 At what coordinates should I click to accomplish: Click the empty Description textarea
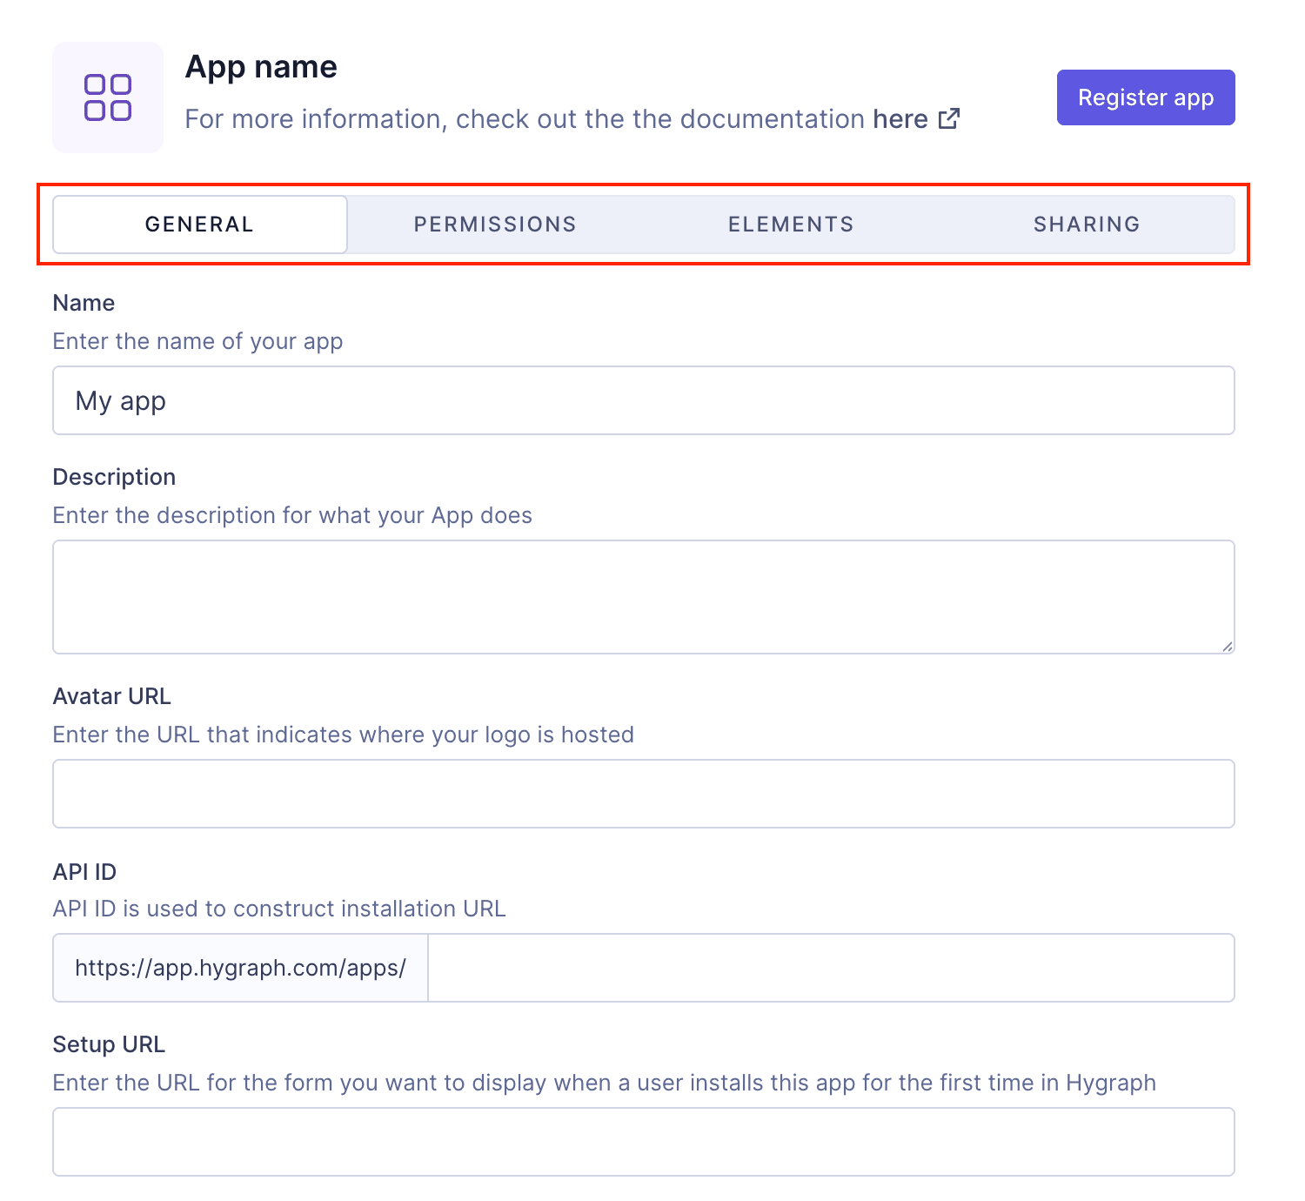(644, 597)
